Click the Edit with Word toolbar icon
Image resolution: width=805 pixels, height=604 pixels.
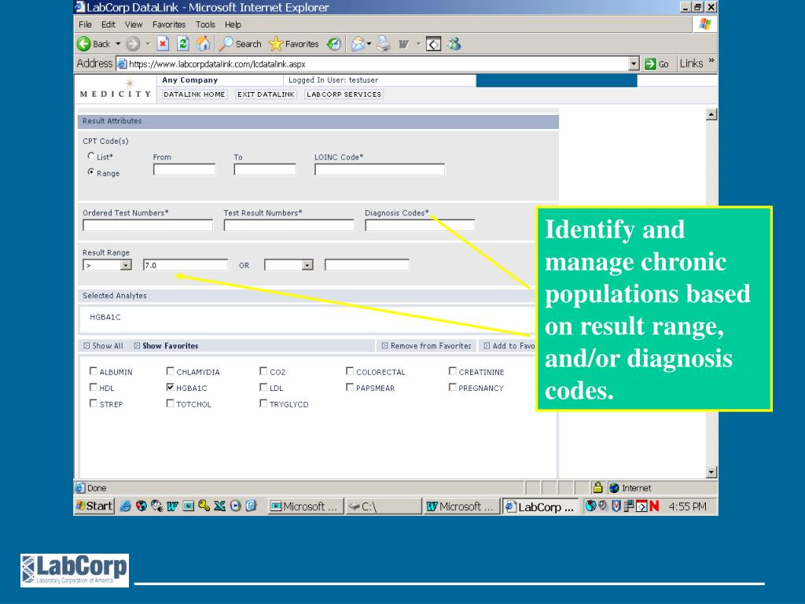point(403,45)
